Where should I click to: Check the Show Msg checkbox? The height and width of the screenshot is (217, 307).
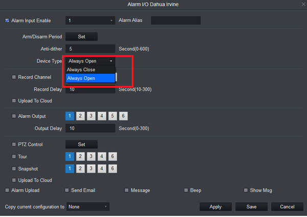coord(246,190)
